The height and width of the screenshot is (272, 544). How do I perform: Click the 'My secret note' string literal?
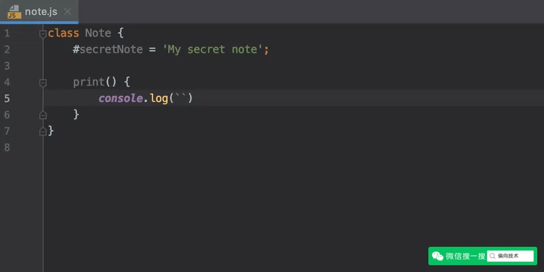coord(212,50)
